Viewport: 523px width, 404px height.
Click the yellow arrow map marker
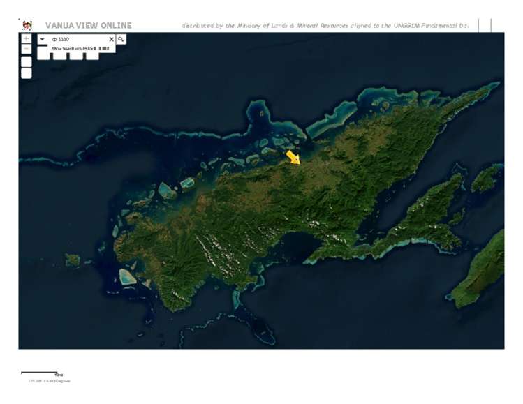[x=293, y=157]
